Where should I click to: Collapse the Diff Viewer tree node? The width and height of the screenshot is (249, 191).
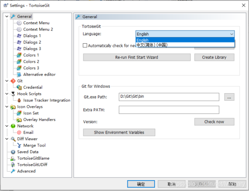tap(7, 139)
